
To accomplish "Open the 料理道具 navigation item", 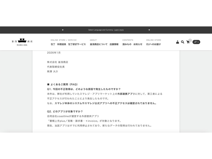I will (62, 44).
